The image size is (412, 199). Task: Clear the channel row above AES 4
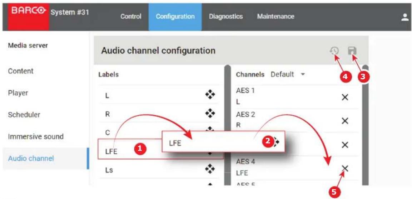click(x=345, y=145)
